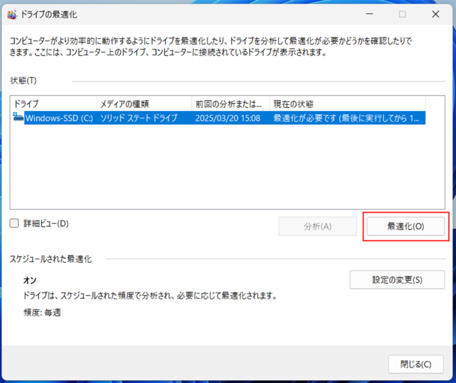Click the 現在の状態 column header
The image size is (456, 383).
[347, 104]
